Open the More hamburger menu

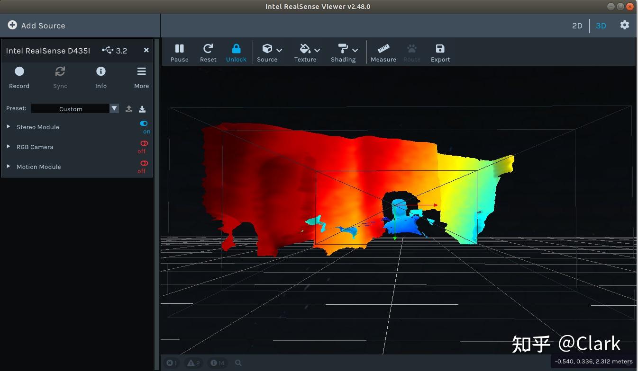[141, 77]
